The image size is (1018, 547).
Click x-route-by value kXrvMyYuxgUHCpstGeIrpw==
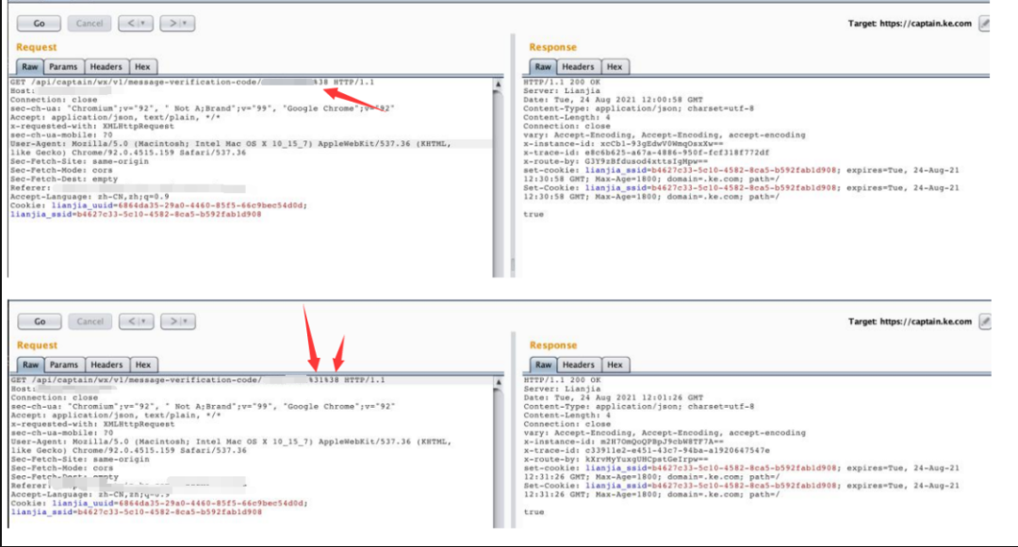tap(646, 459)
